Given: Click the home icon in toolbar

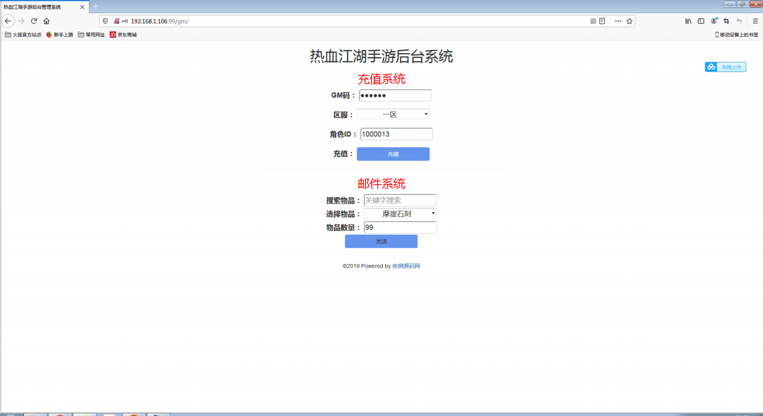Looking at the screenshot, I should point(46,21).
